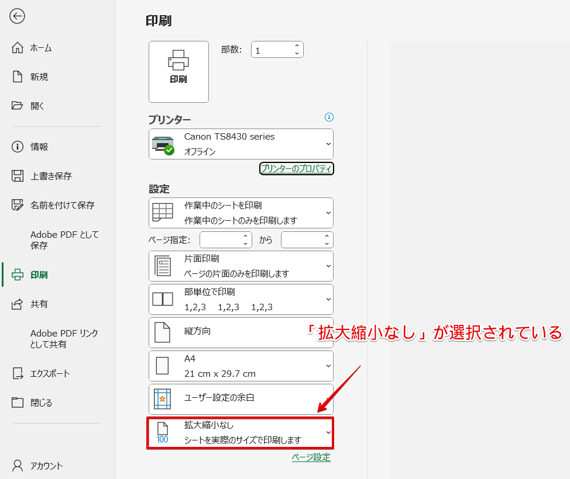Image resolution: width=570 pixels, height=479 pixels.
Task: Click the back arrow to exit print view
Action: pyautogui.click(x=17, y=16)
